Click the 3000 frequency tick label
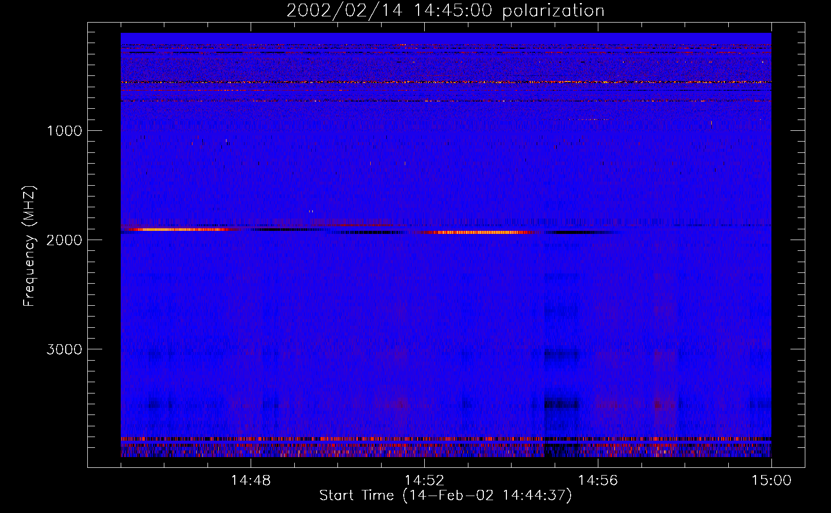 (x=64, y=349)
